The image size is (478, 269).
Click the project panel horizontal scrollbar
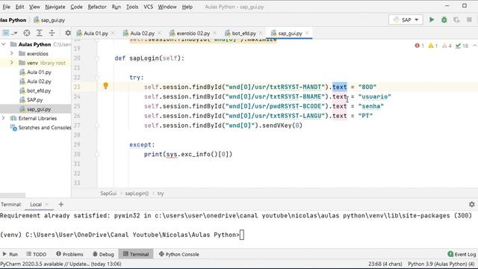pyautogui.click(x=13, y=195)
